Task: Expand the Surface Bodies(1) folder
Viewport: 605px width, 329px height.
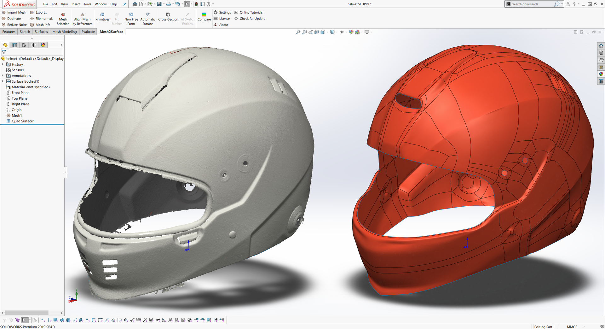Action: [3, 81]
